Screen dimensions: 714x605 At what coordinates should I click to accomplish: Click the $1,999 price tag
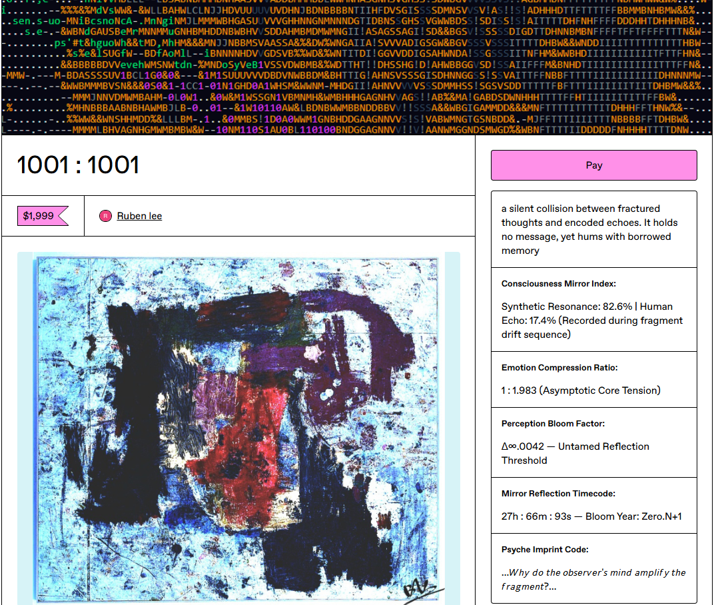tap(41, 216)
